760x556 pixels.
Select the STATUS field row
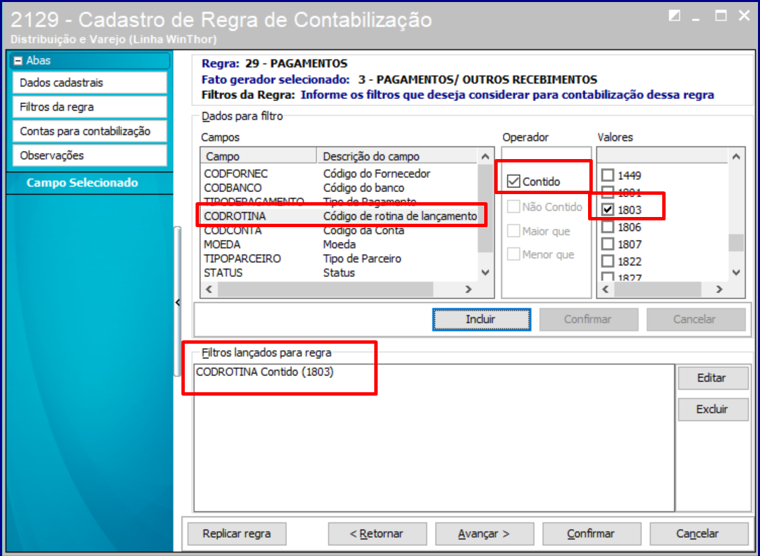click(339, 273)
